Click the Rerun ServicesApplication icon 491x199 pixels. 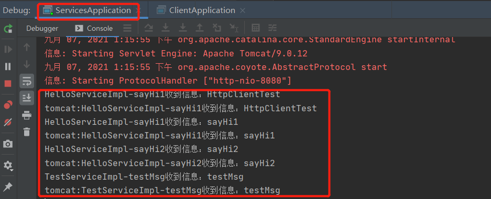tap(8, 29)
